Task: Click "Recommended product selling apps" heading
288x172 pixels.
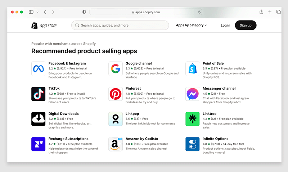Action: 84,51
